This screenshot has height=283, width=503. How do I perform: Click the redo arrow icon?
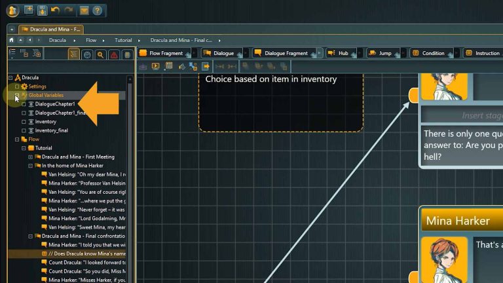coord(69,10)
